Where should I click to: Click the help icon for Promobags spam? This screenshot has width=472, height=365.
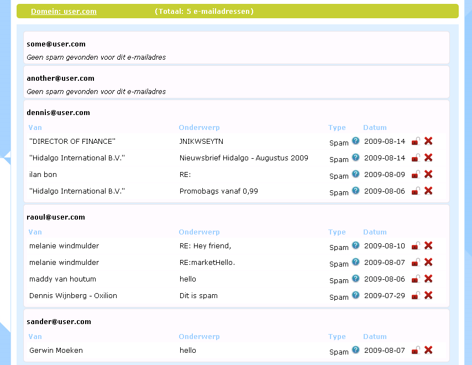point(355,190)
